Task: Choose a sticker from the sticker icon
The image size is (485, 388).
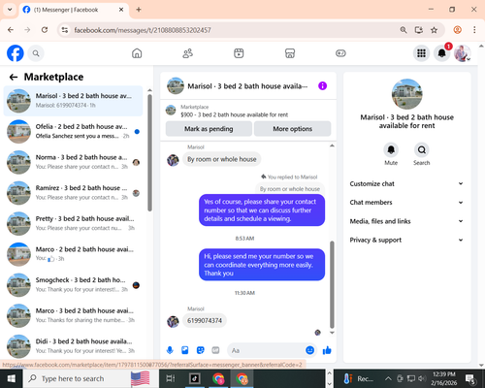Action: [x=201, y=350]
